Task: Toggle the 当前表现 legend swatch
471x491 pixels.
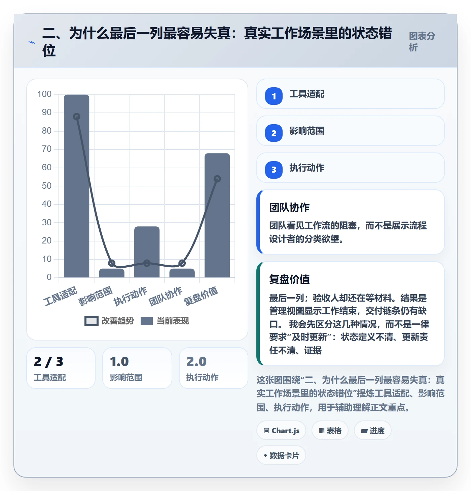Action: (147, 321)
